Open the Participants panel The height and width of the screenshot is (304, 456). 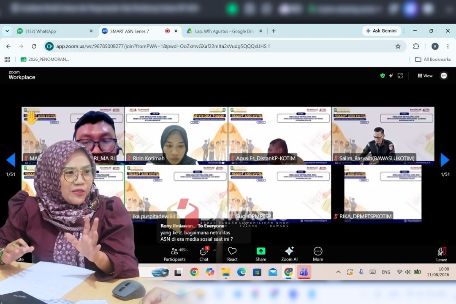coord(174,254)
